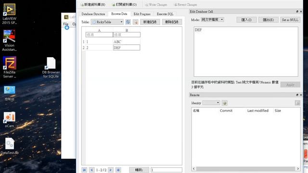
Task: Open the Mode dropdown in Edit Cell
Action: coord(212,20)
